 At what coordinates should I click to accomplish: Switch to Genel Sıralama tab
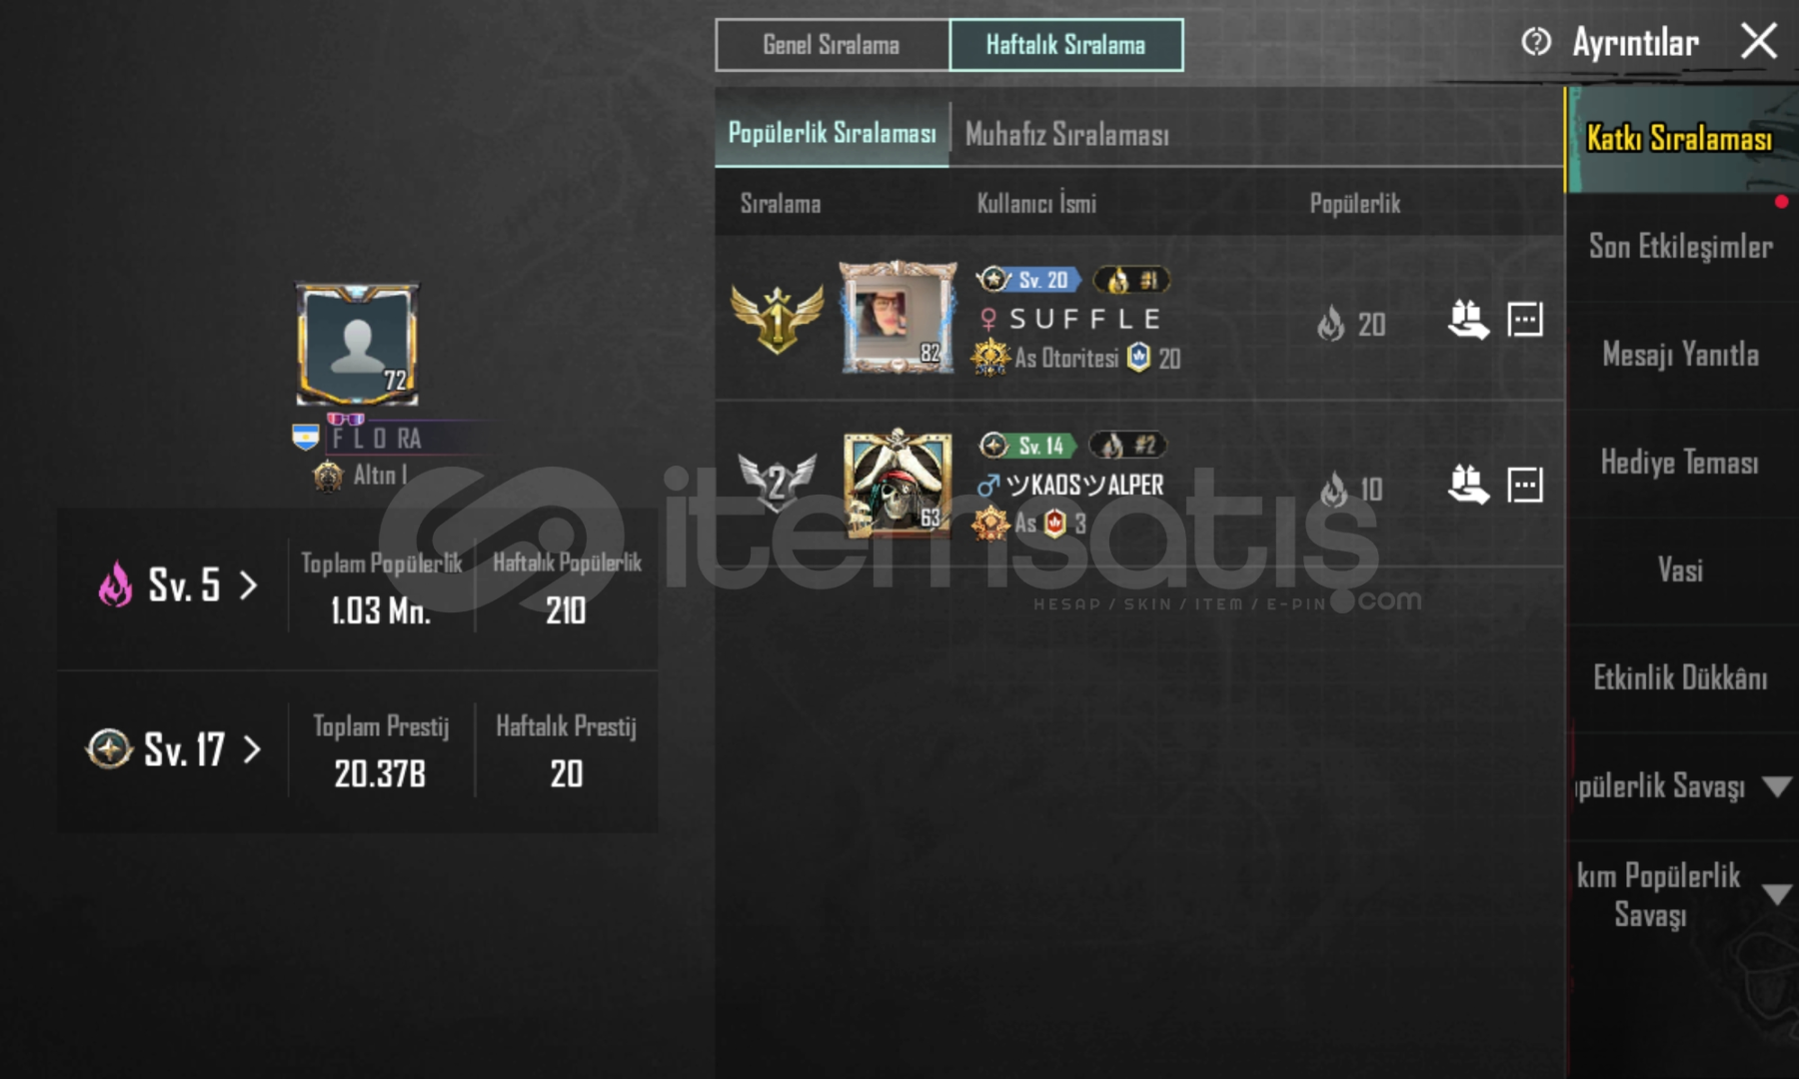pyautogui.click(x=832, y=45)
